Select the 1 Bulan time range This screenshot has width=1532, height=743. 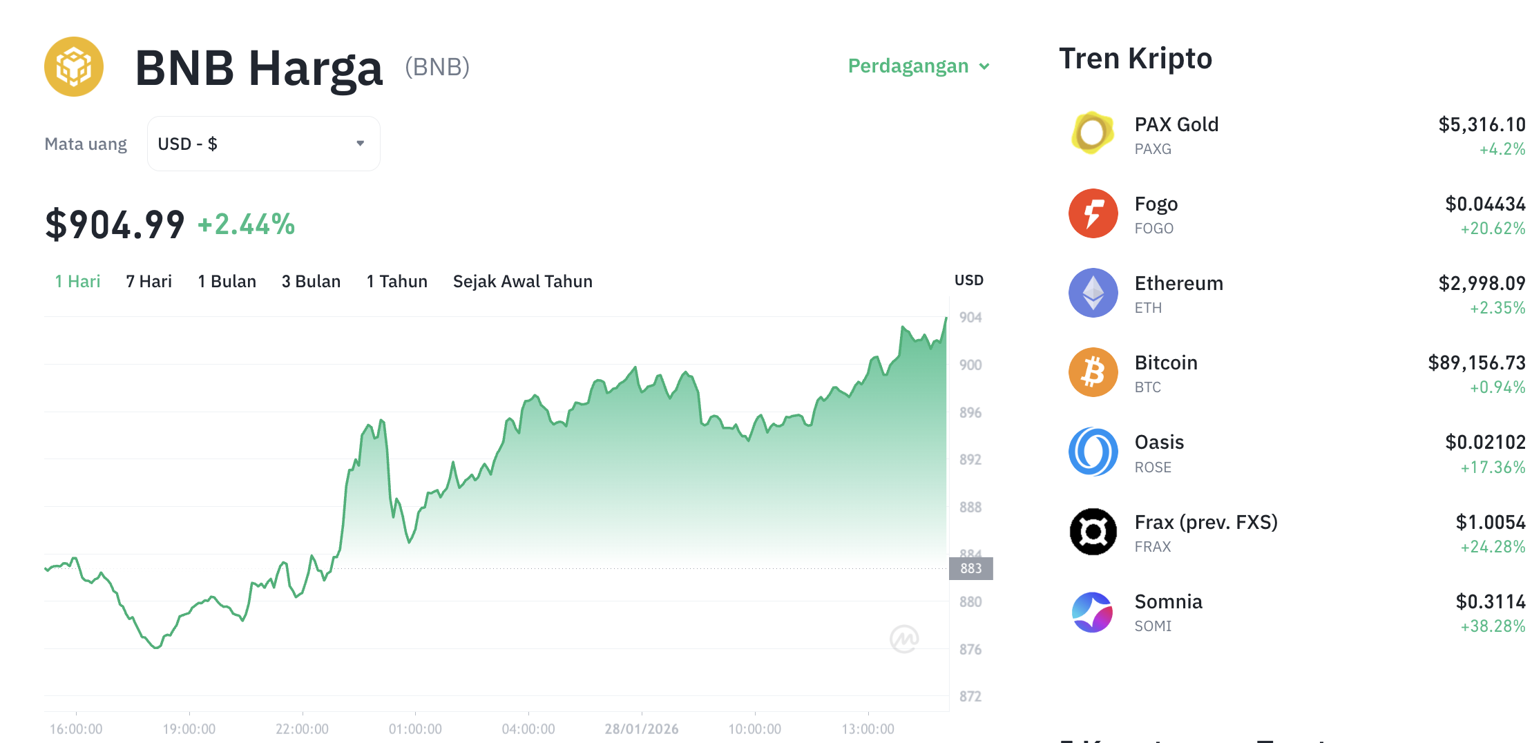pyautogui.click(x=227, y=281)
